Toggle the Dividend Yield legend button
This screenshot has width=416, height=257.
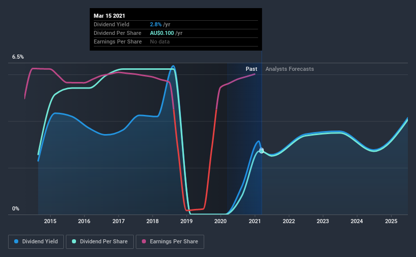pos(36,242)
